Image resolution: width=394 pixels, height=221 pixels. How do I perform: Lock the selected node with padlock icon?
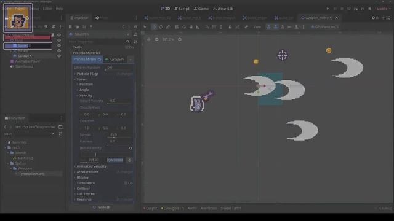[230, 27]
